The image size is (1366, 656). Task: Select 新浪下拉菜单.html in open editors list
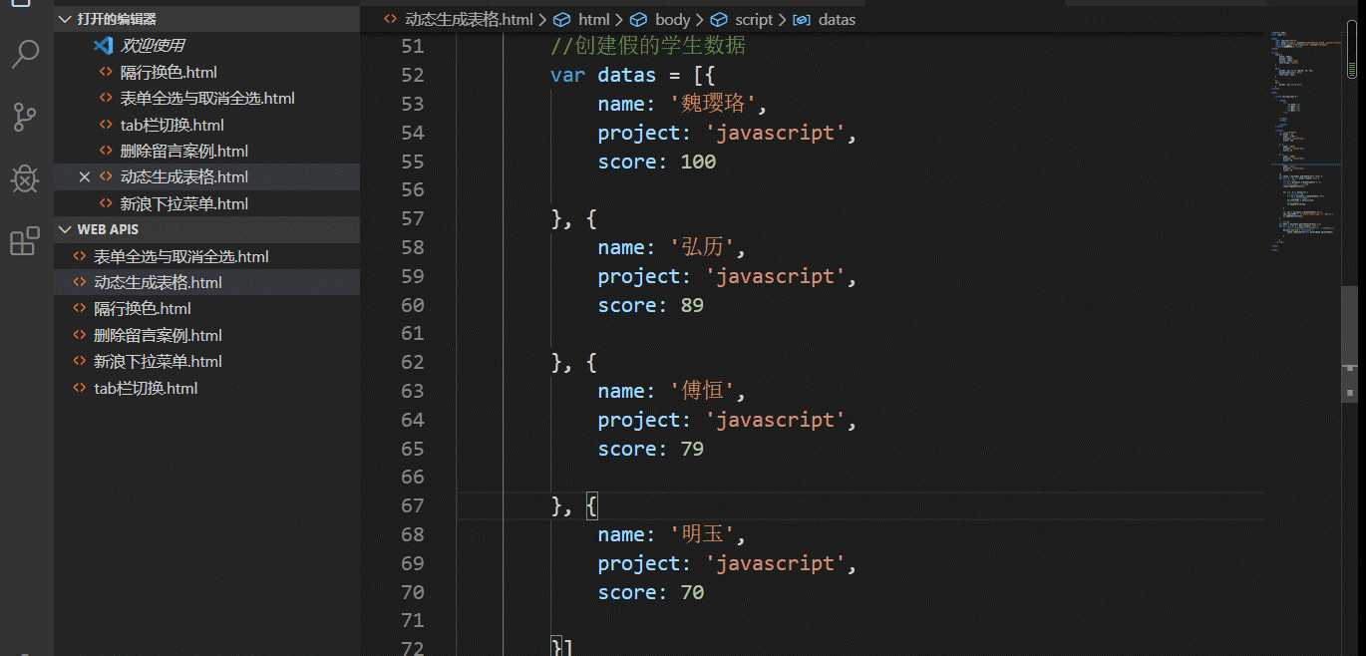pos(184,203)
